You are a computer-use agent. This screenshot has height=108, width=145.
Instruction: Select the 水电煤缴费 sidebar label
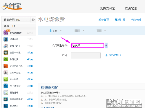coord(16,33)
